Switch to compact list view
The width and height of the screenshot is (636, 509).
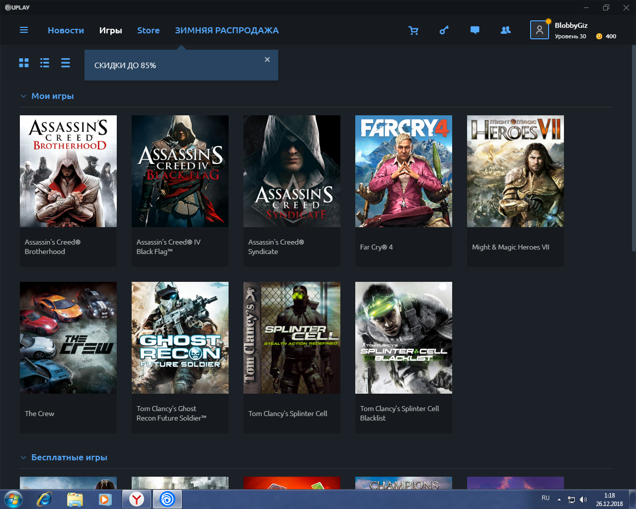point(66,63)
